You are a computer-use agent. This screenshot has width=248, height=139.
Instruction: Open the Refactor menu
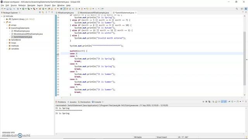[22, 5]
